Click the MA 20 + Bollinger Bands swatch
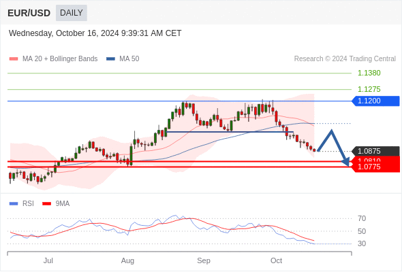The image size is (402, 272). (14, 59)
